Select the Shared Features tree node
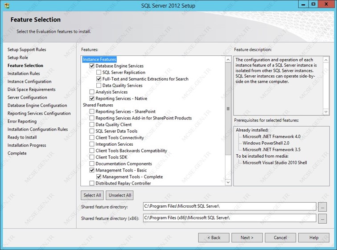The image size is (337, 250). (98, 105)
